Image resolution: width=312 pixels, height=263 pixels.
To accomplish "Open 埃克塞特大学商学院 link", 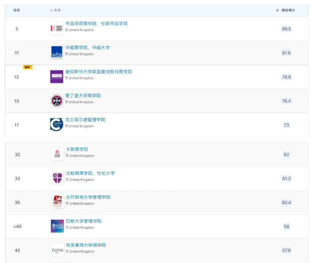I will point(86,245).
